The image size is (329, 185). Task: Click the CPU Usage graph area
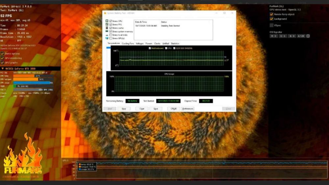(169, 84)
